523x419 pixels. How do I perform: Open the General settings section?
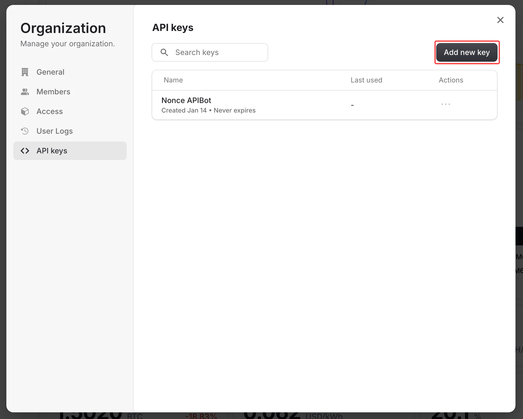[70, 72]
